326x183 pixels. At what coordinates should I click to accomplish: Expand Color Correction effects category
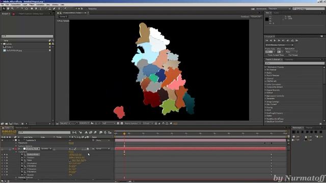click(x=265, y=84)
